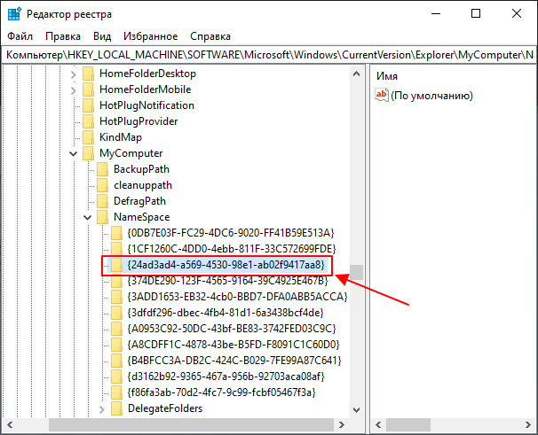This screenshot has height=435, width=538.
Task: Click the (По умолчанию) string value icon
Action: [383, 95]
